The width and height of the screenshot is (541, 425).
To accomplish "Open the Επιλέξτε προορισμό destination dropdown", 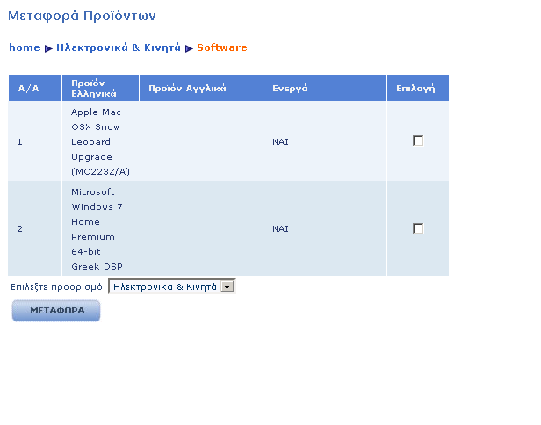I will (x=172, y=286).
